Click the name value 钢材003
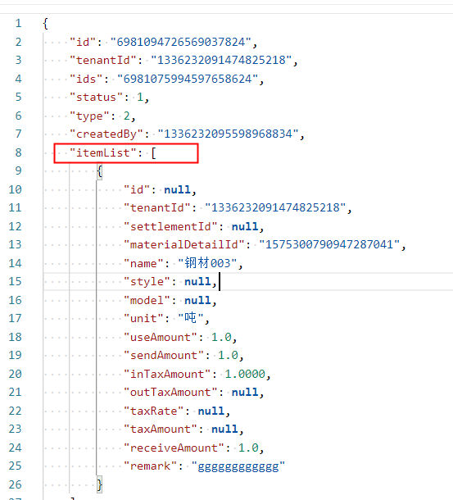Image resolution: width=453 pixels, height=500 pixels. coord(207,263)
